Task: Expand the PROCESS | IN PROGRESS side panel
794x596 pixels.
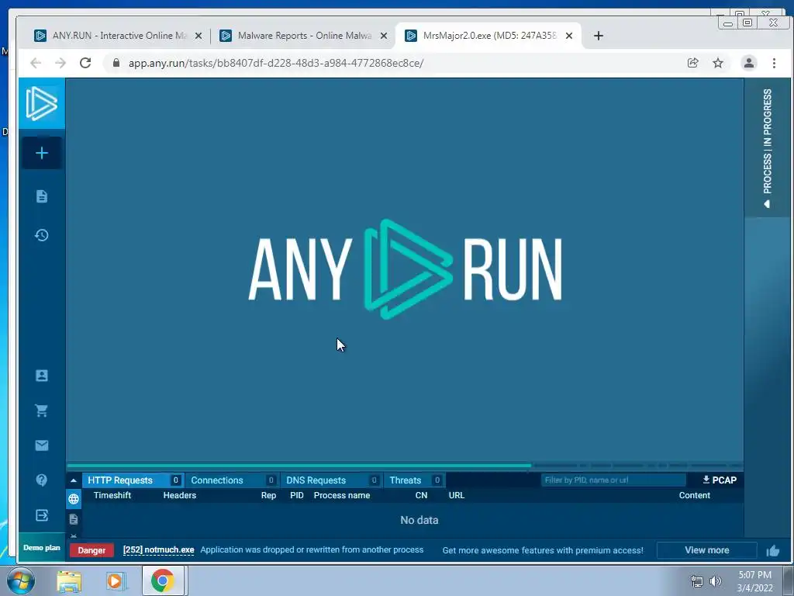Action: coord(767,148)
